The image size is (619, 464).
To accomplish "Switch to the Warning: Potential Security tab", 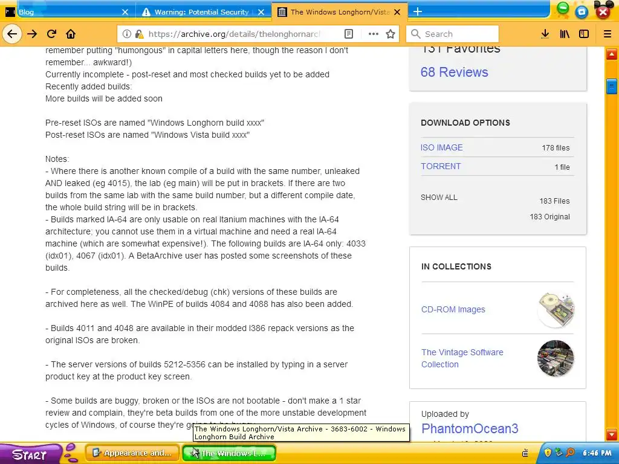I will (x=203, y=12).
